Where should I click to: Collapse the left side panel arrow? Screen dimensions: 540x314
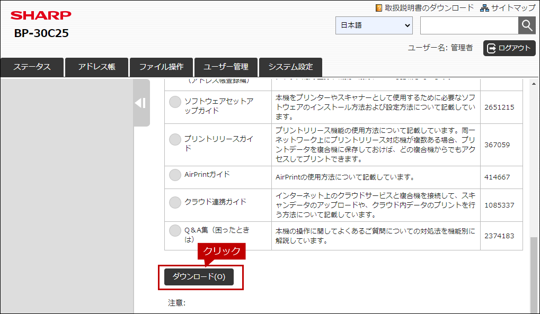141,103
